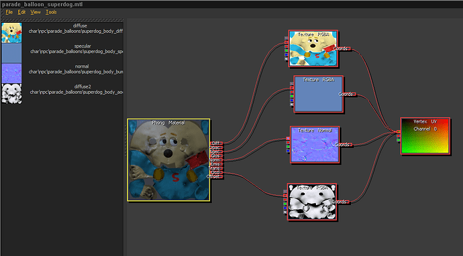This screenshot has height=256, width=463.
Task: Click the Diff input port on Phong Material
Action: pos(217,143)
